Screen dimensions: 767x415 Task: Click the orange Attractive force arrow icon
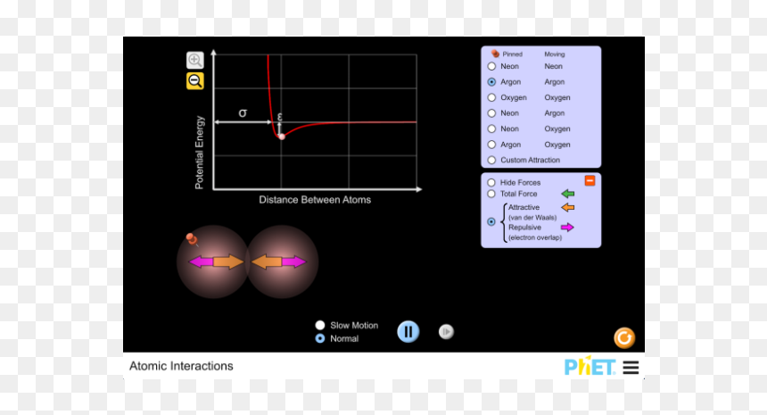(x=567, y=207)
